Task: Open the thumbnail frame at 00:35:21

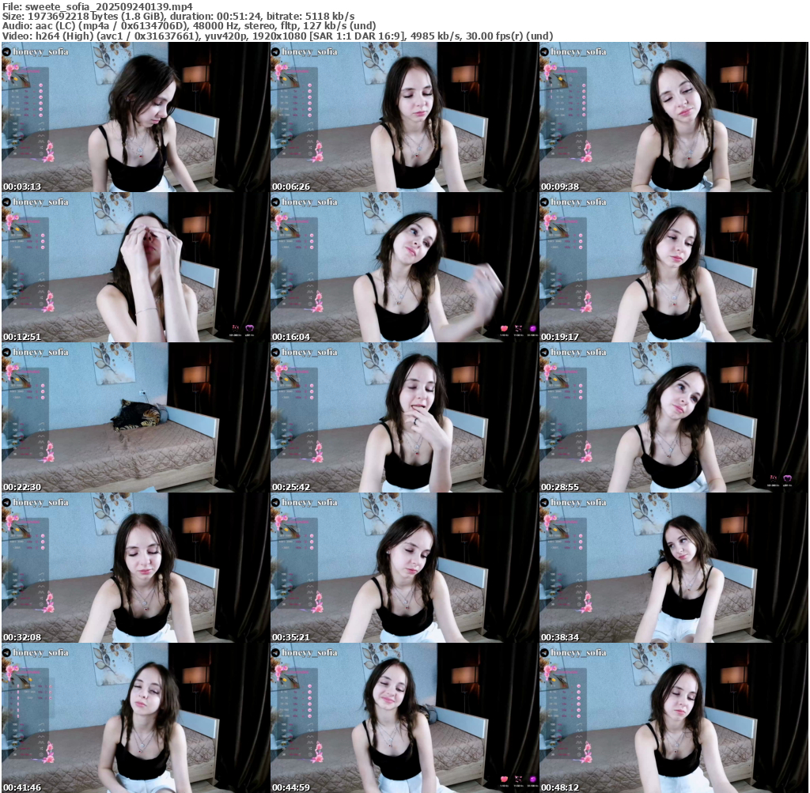Action: 404,568
